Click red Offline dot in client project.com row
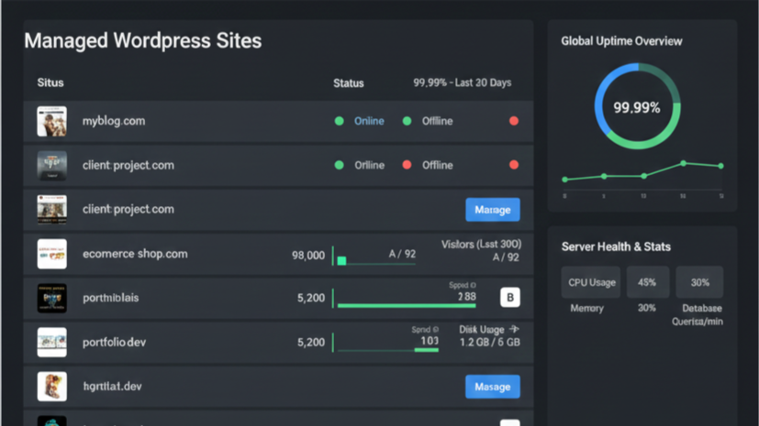This screenshot has width=759, height=426. 407,165
